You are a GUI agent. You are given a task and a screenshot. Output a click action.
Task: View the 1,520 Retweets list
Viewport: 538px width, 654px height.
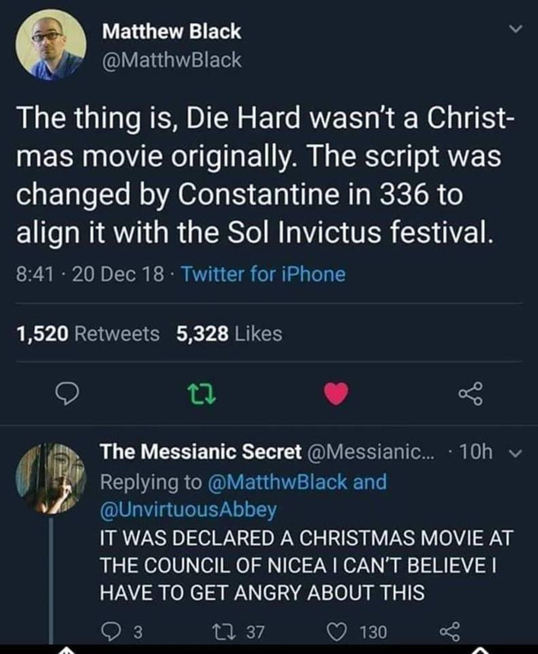pyautogui.click(x=88, y=333)
